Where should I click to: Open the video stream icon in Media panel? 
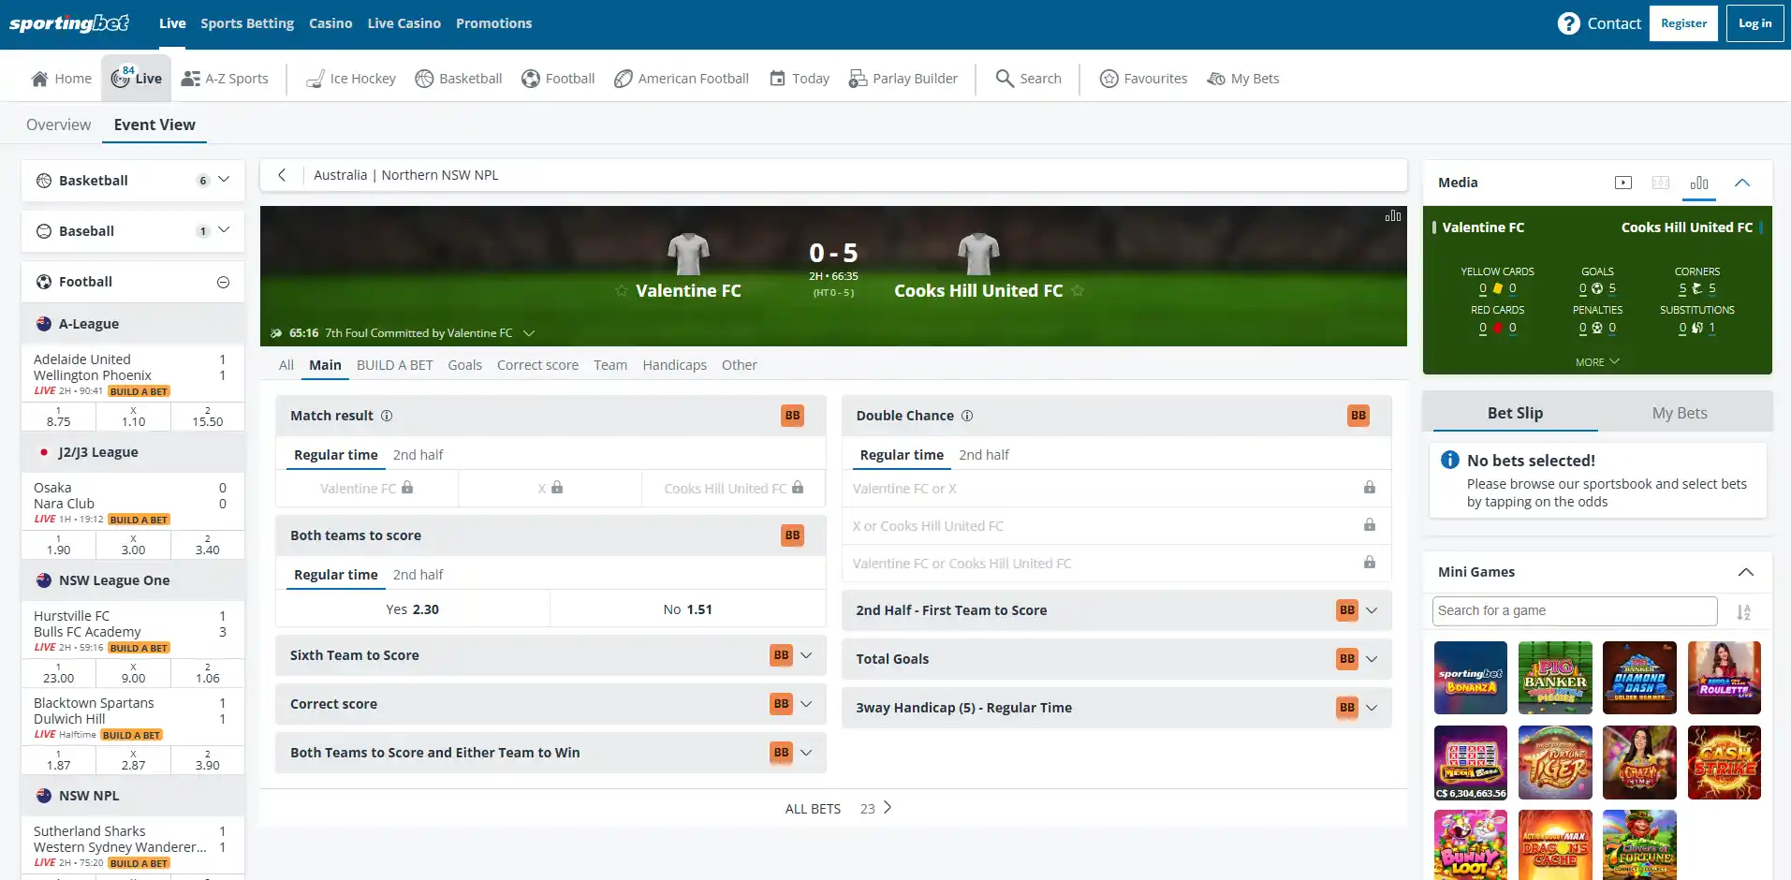(x=1623, y=183)
